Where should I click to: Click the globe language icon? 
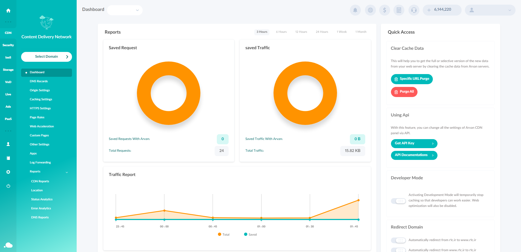point(370,10)
